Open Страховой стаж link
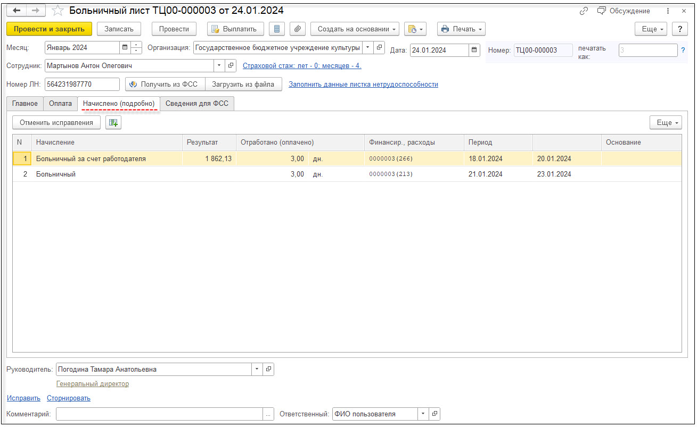The height and width of the screenshot is (427, 697). point(302,66)
